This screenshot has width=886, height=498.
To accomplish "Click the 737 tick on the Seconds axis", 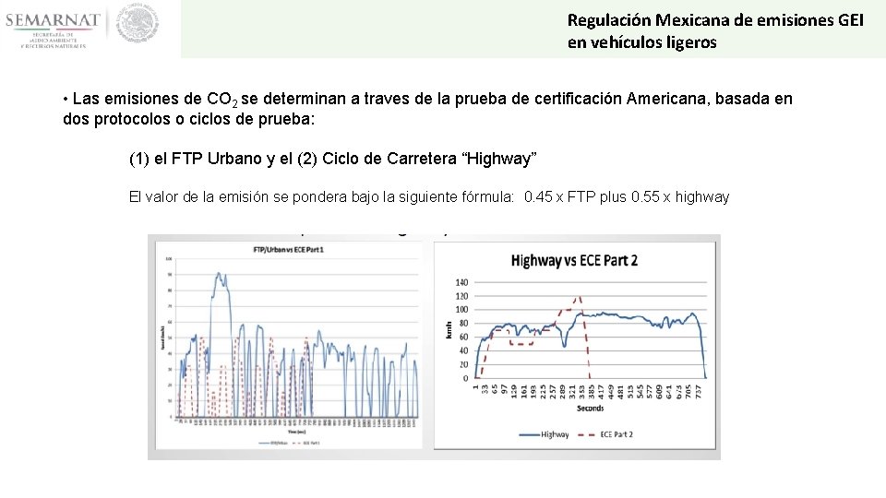I will coord(698,391).
